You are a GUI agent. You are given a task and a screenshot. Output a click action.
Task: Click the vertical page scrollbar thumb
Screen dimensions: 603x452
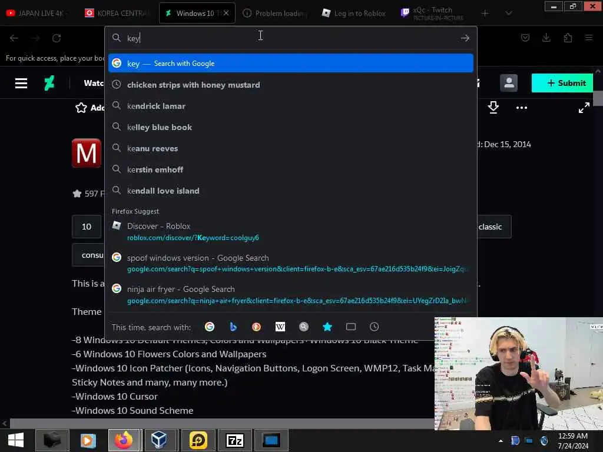(x=598, y=98)
